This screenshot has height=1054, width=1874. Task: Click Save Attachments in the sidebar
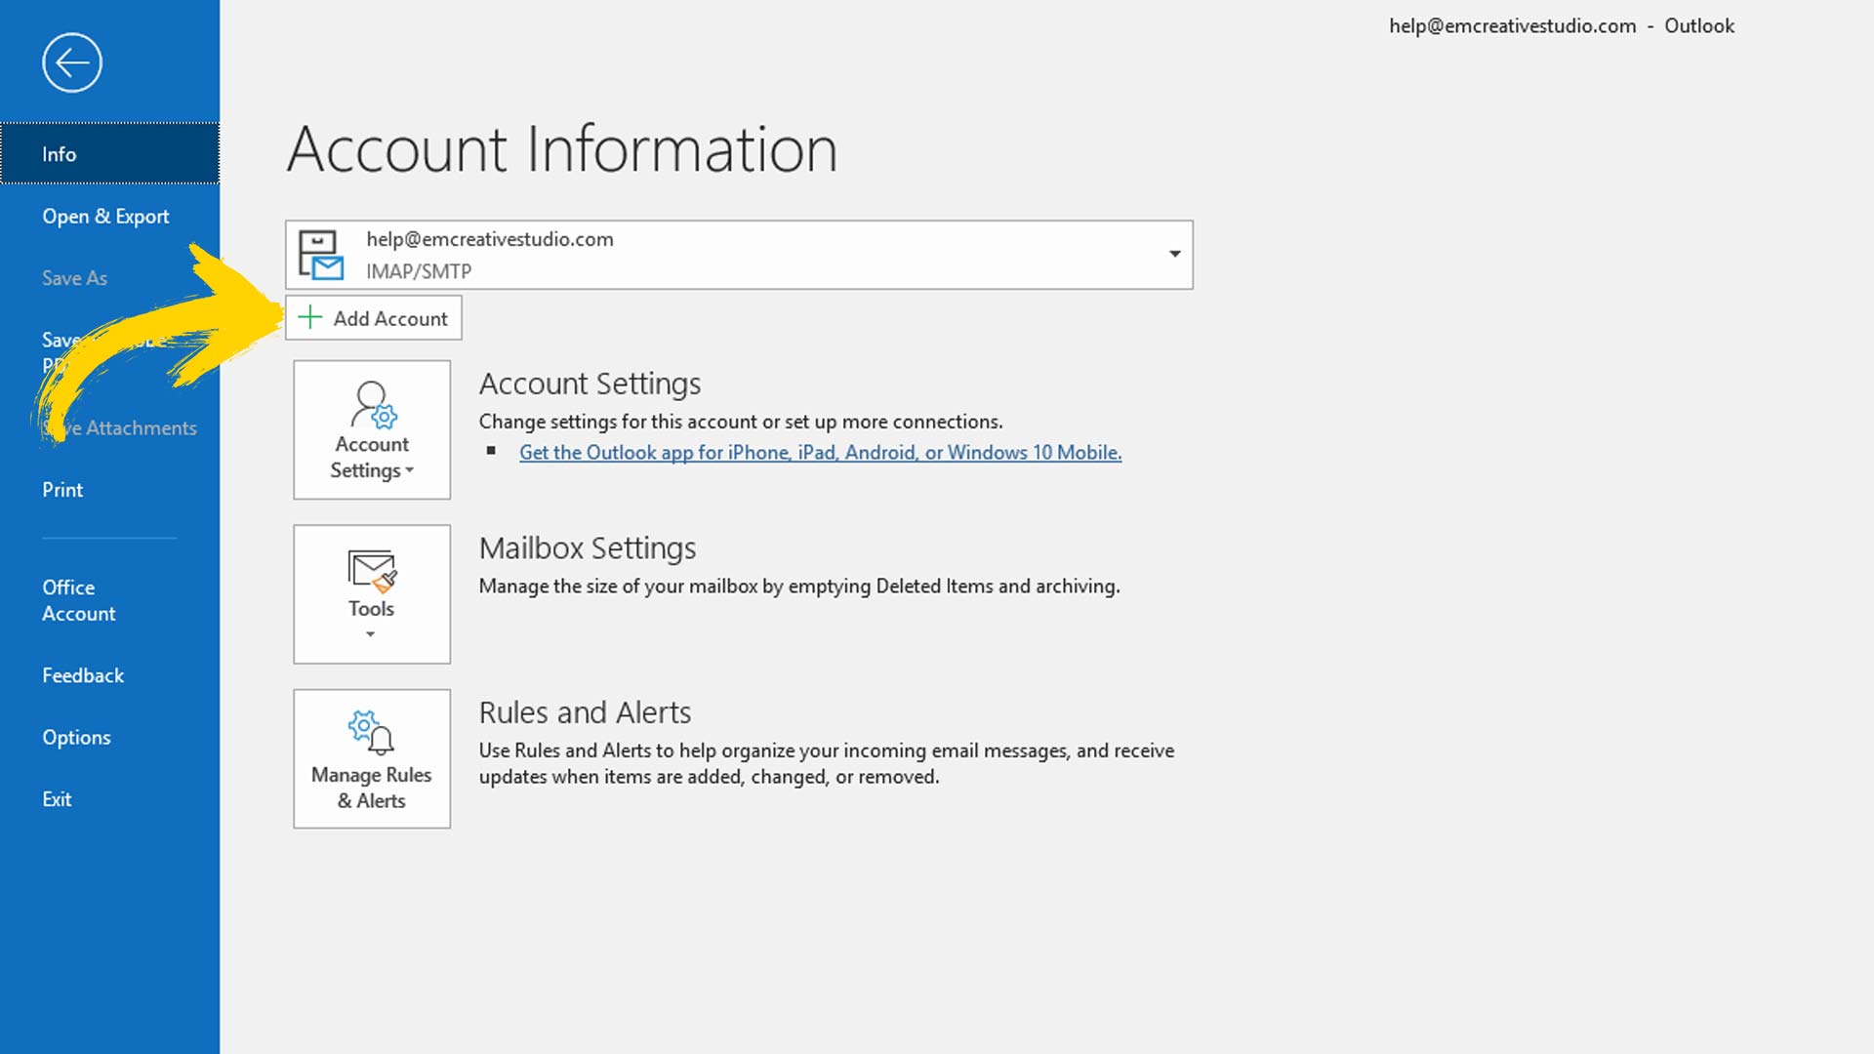(x=120, y=427)
